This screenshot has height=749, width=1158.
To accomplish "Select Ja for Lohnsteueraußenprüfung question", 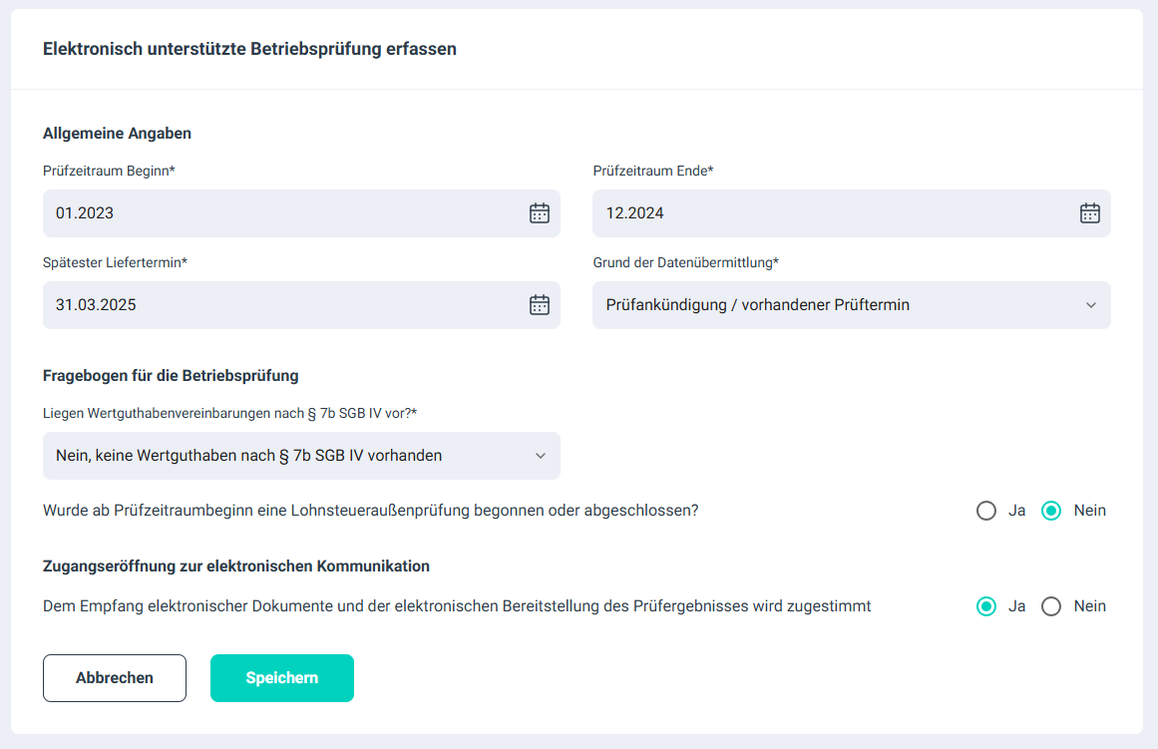I will click(x=985, y=511).
